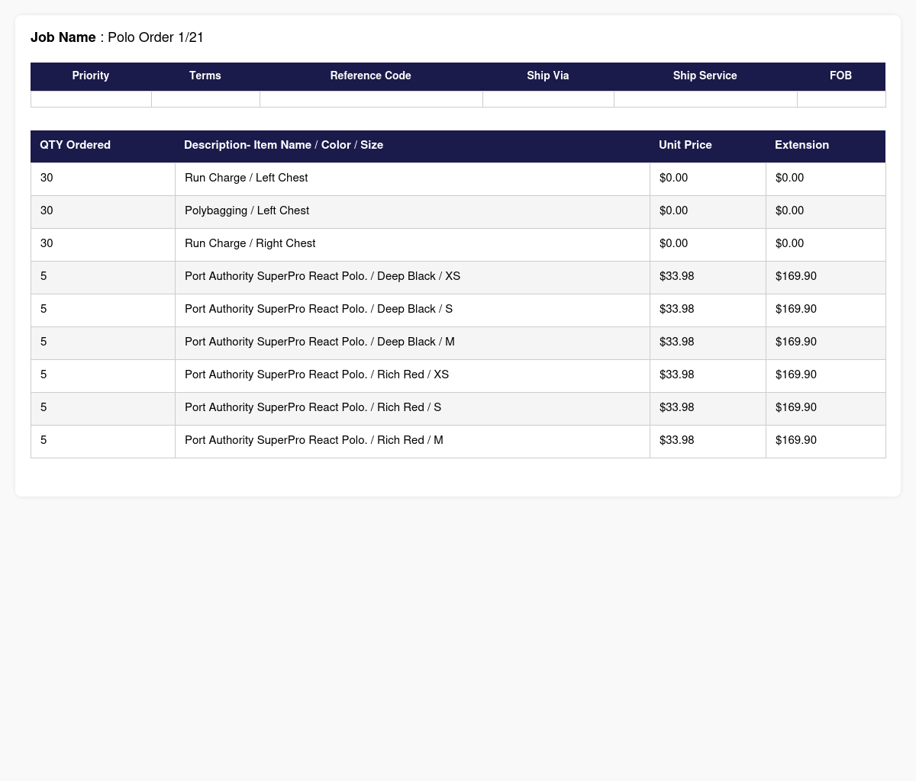Select the Polo Order 1/21 job name text
916x781 pixels.
tap(156, 37)
